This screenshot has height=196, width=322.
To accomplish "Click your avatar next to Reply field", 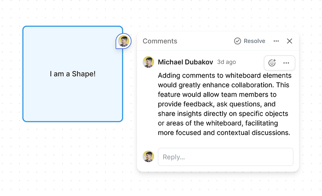I will (x=148, y=156).
